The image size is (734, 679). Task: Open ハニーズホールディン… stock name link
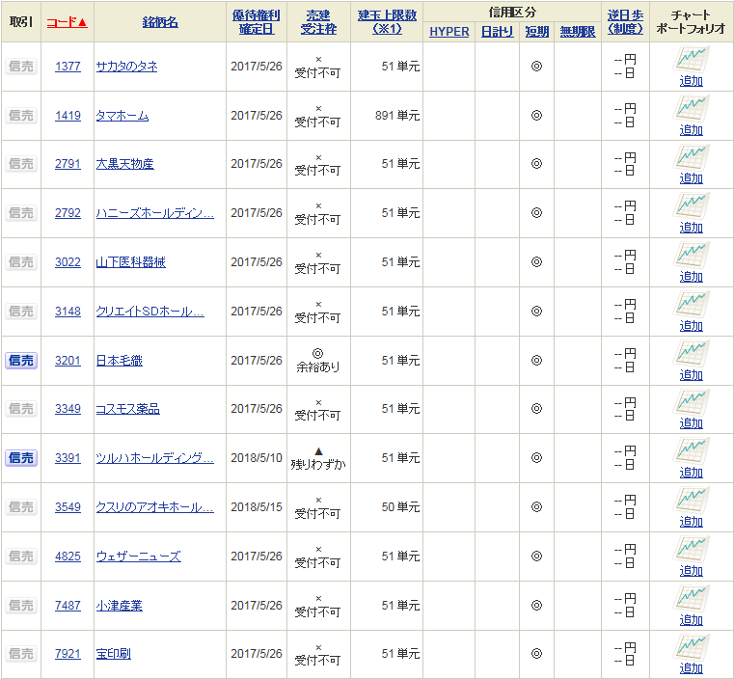(x=155, y=213)
